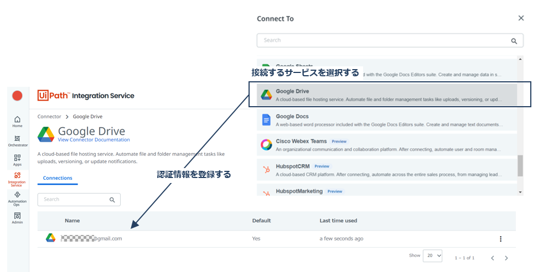Select HubspotCRM connector

coord(387,170)
